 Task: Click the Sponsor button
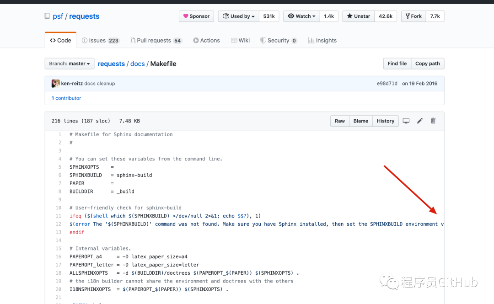point(196,16)
